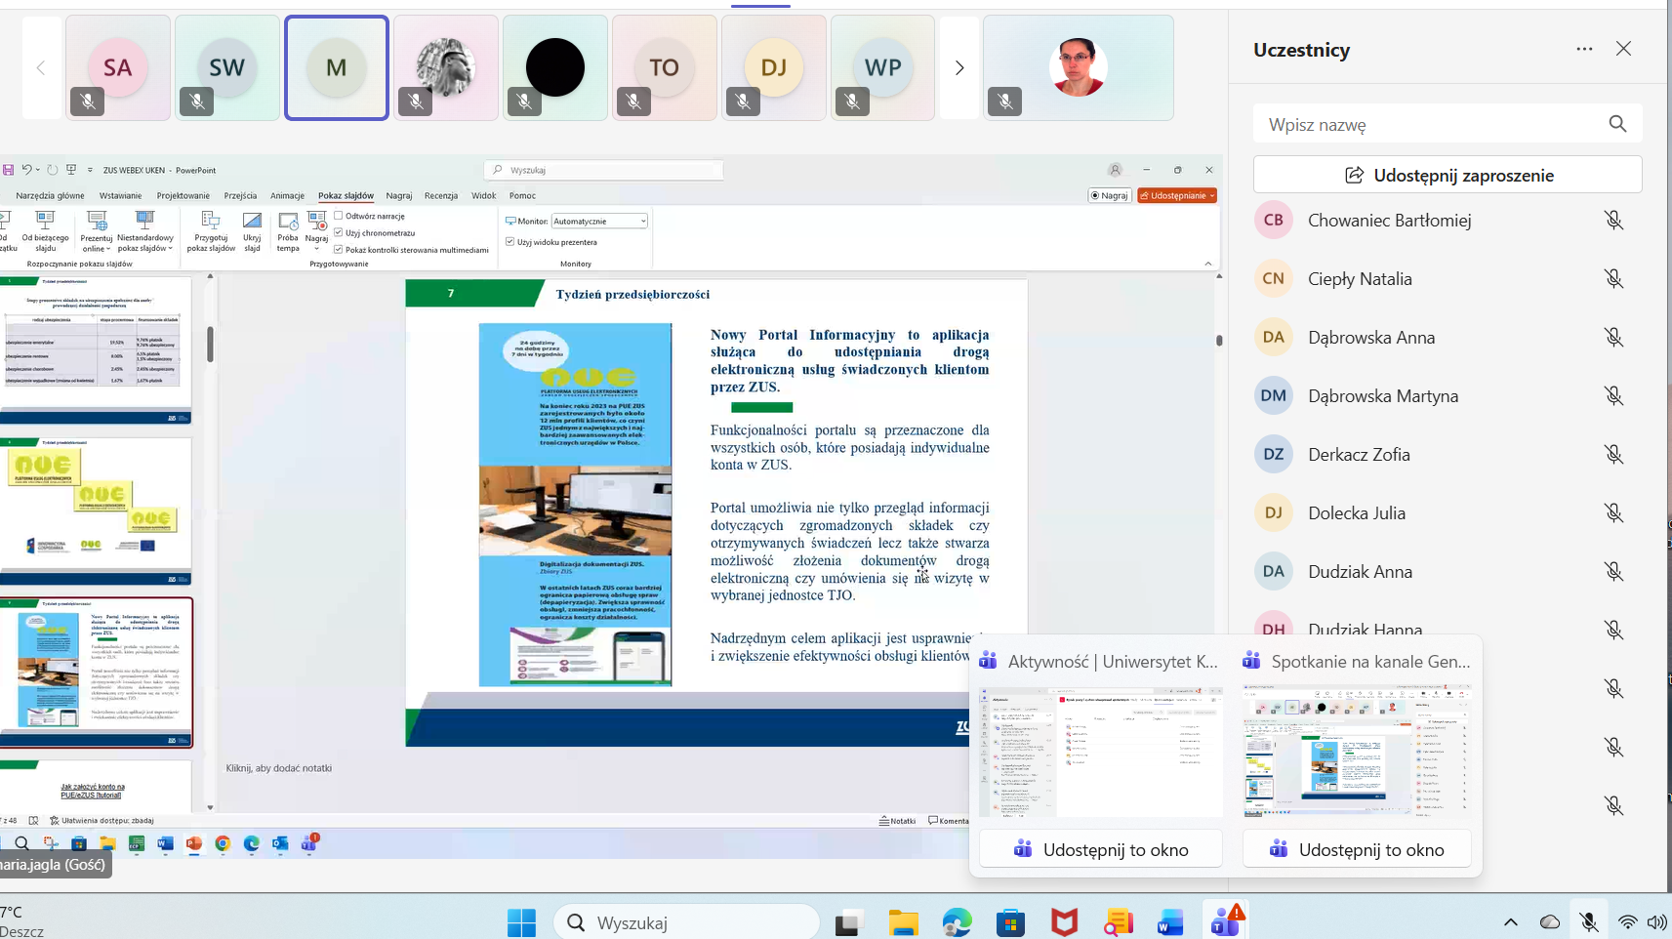Viewport: 1672px width, 939px height.
Task: Select the Spotkanie na kanale window thumbnail
Action: pyautogui.click(x=1357, y=750)
